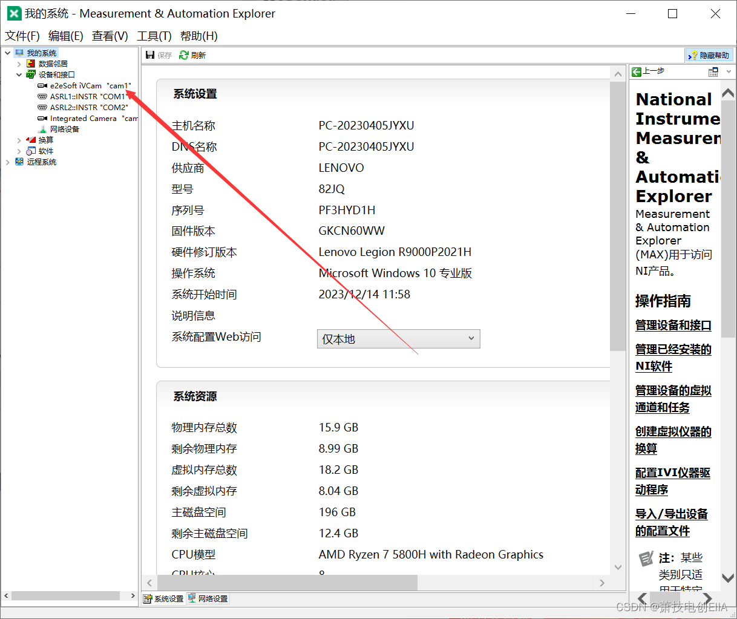
Task: Select the 我的系统 computer icon
Action: click(19, 53)
